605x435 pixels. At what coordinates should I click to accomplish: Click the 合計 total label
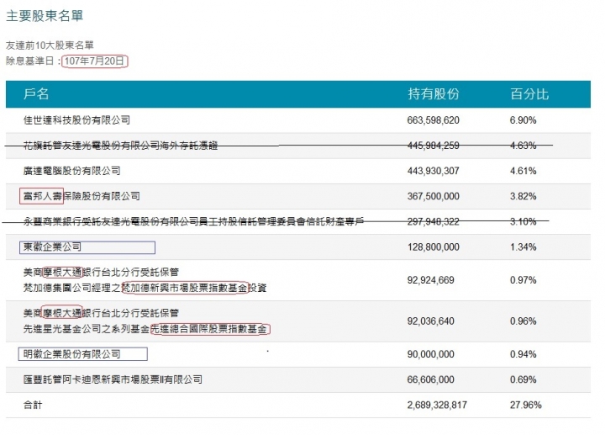coord(33,405)
